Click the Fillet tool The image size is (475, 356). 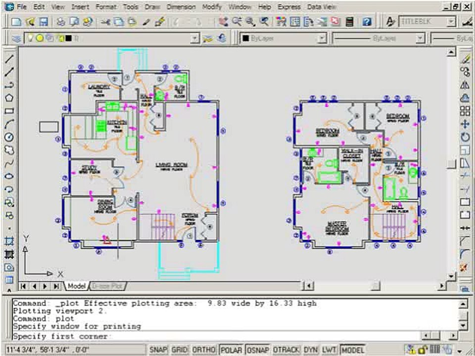tap(465, 254)
